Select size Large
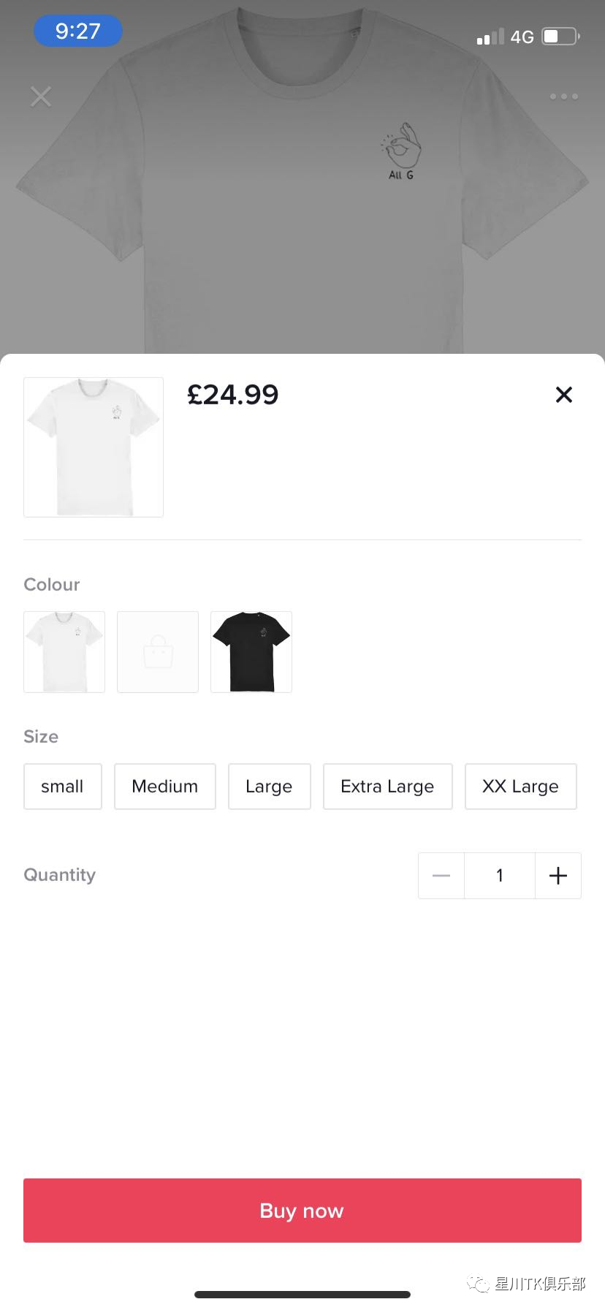Image resolution: width=605 pixels, height=1310 pixels. 269,787
